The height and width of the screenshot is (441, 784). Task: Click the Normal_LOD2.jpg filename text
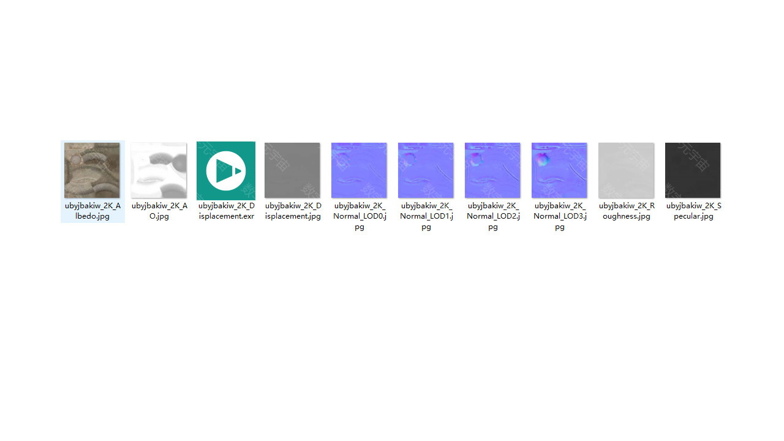coord(493,216)
